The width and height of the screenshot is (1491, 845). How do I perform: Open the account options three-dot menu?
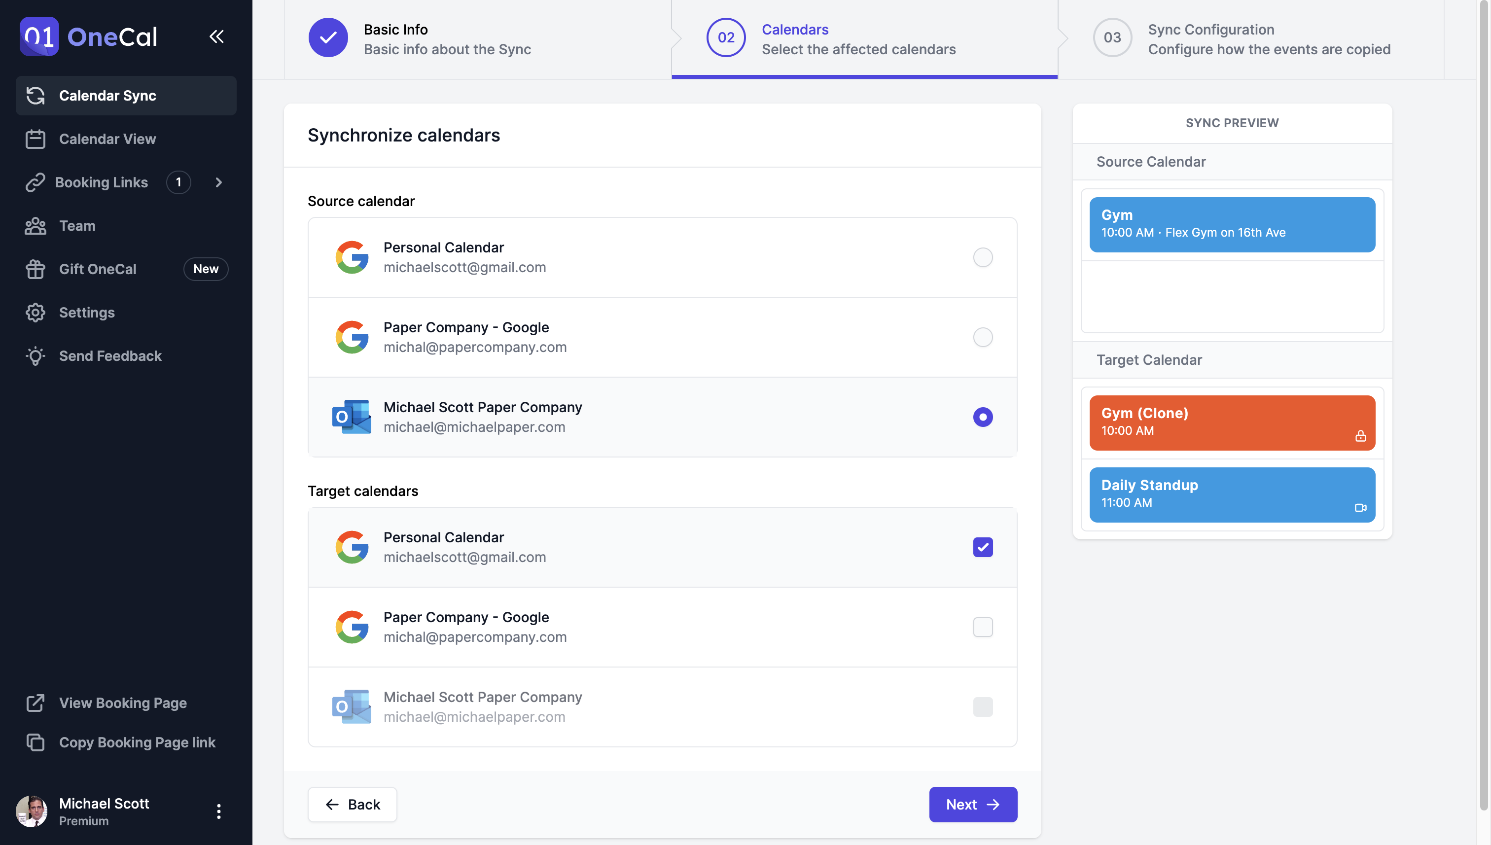tap(219, 811)
